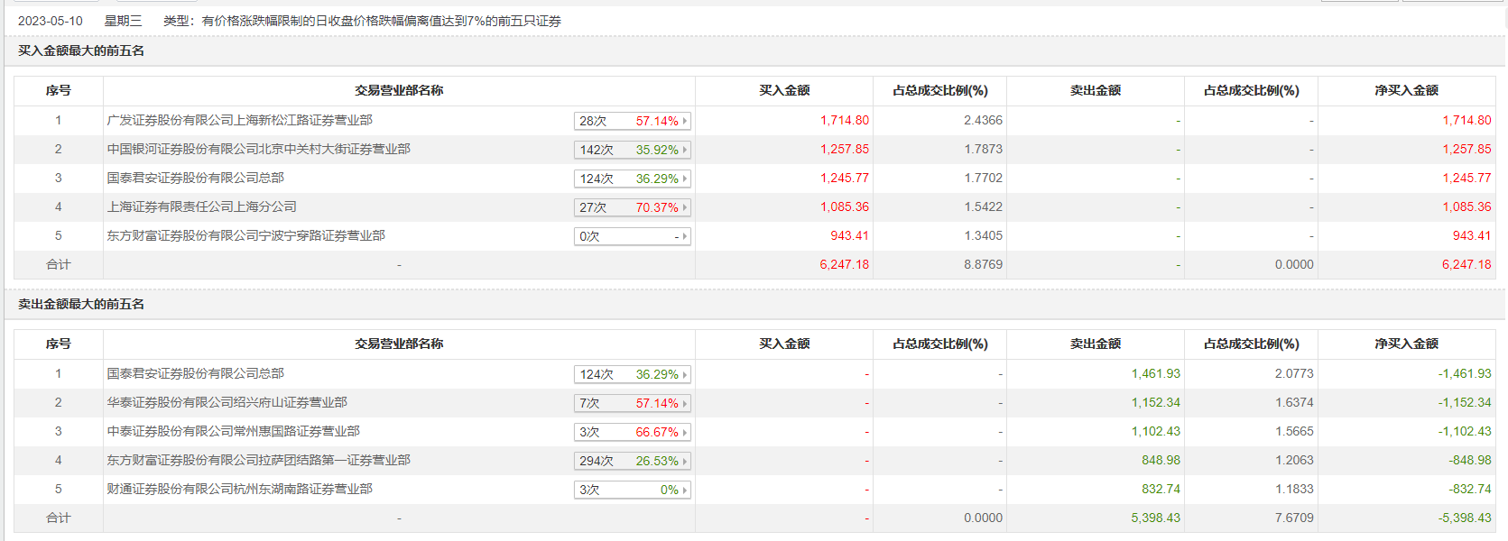
Task: Click the 买入金额最大的前五名 section heading
Action: (x=81, y=50)
